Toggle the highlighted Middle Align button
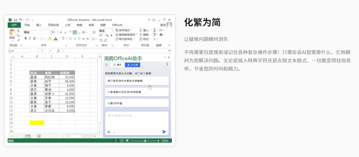 (75, 32)
